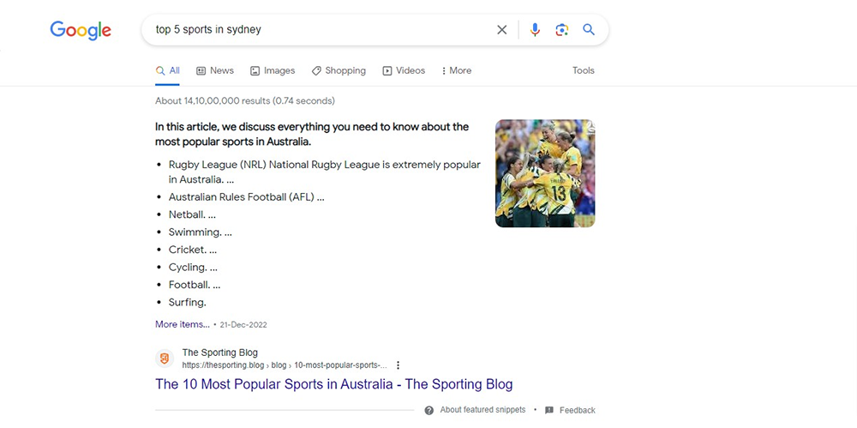This screenshot has width=857, height=428.
Task: Start voice search with microphone icon
Action: 535,29
